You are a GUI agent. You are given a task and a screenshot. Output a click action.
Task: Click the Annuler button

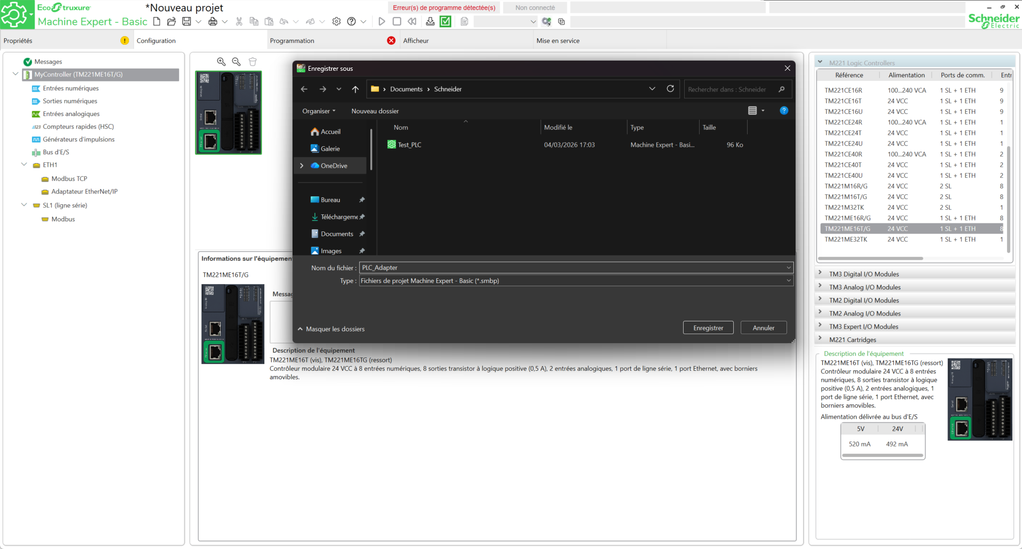763,328
